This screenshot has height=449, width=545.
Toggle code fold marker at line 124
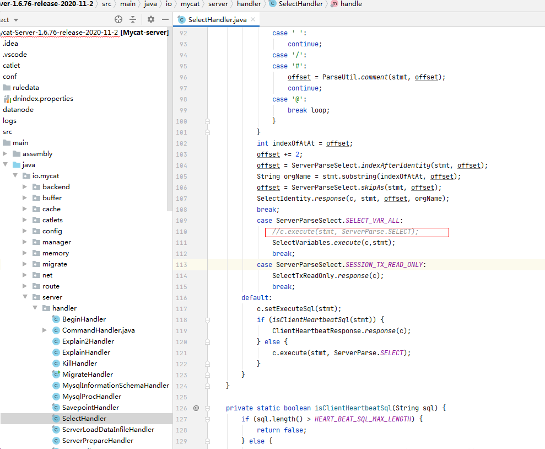tap(208, 386)
